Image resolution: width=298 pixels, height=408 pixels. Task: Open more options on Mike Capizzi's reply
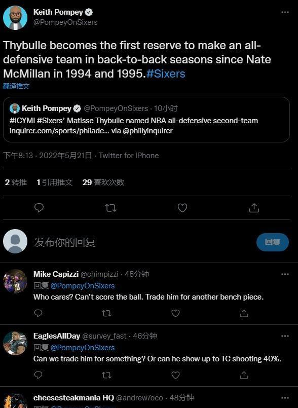tap(285, 274)
